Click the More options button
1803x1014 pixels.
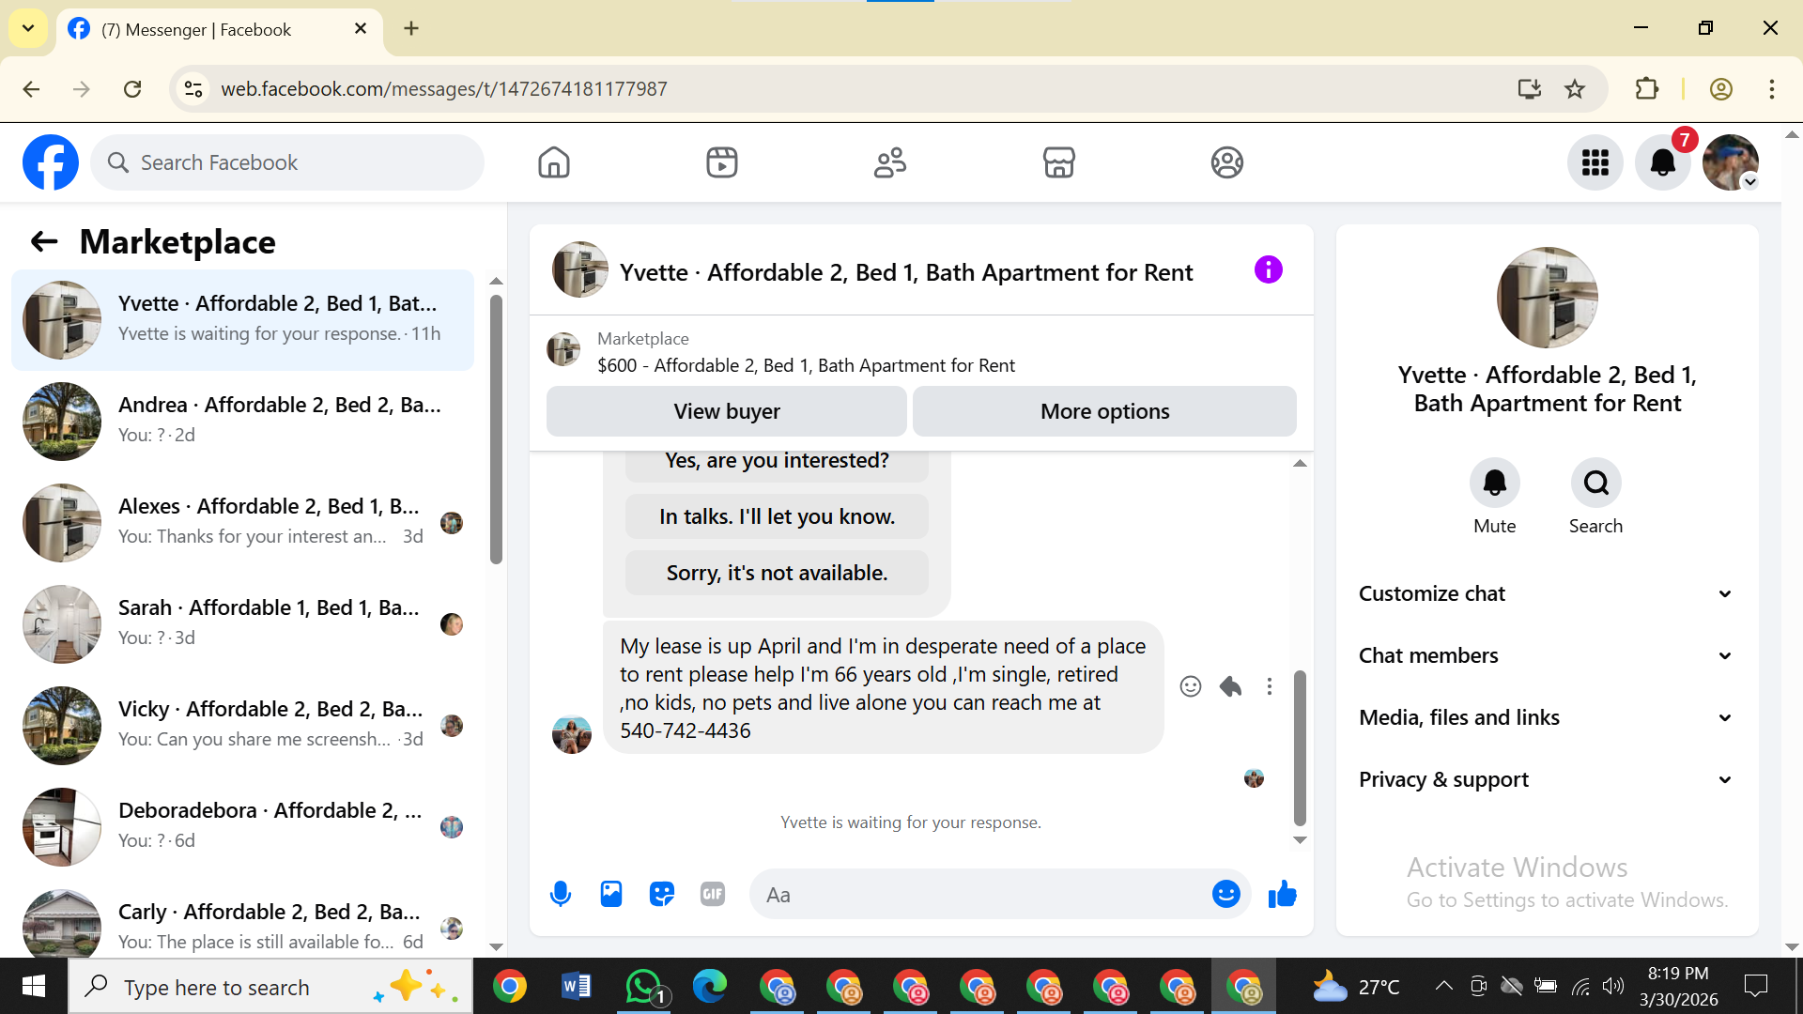[x=1104, y=411]
